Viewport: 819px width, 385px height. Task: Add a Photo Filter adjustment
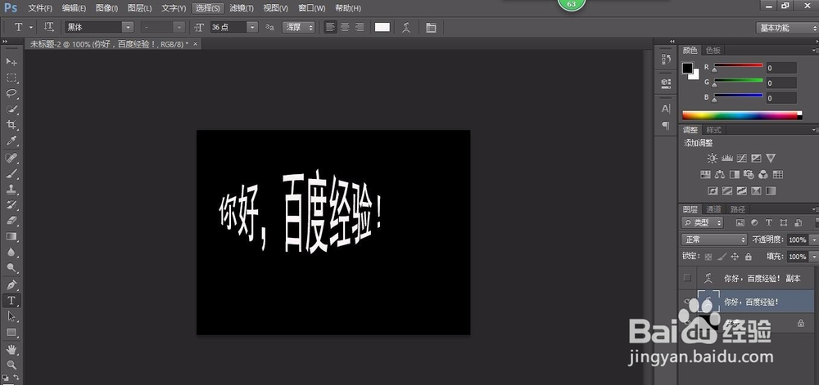point(749,175)
